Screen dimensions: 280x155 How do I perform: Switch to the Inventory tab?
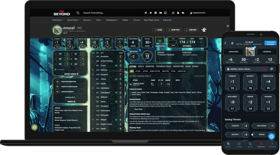[150, 67]
